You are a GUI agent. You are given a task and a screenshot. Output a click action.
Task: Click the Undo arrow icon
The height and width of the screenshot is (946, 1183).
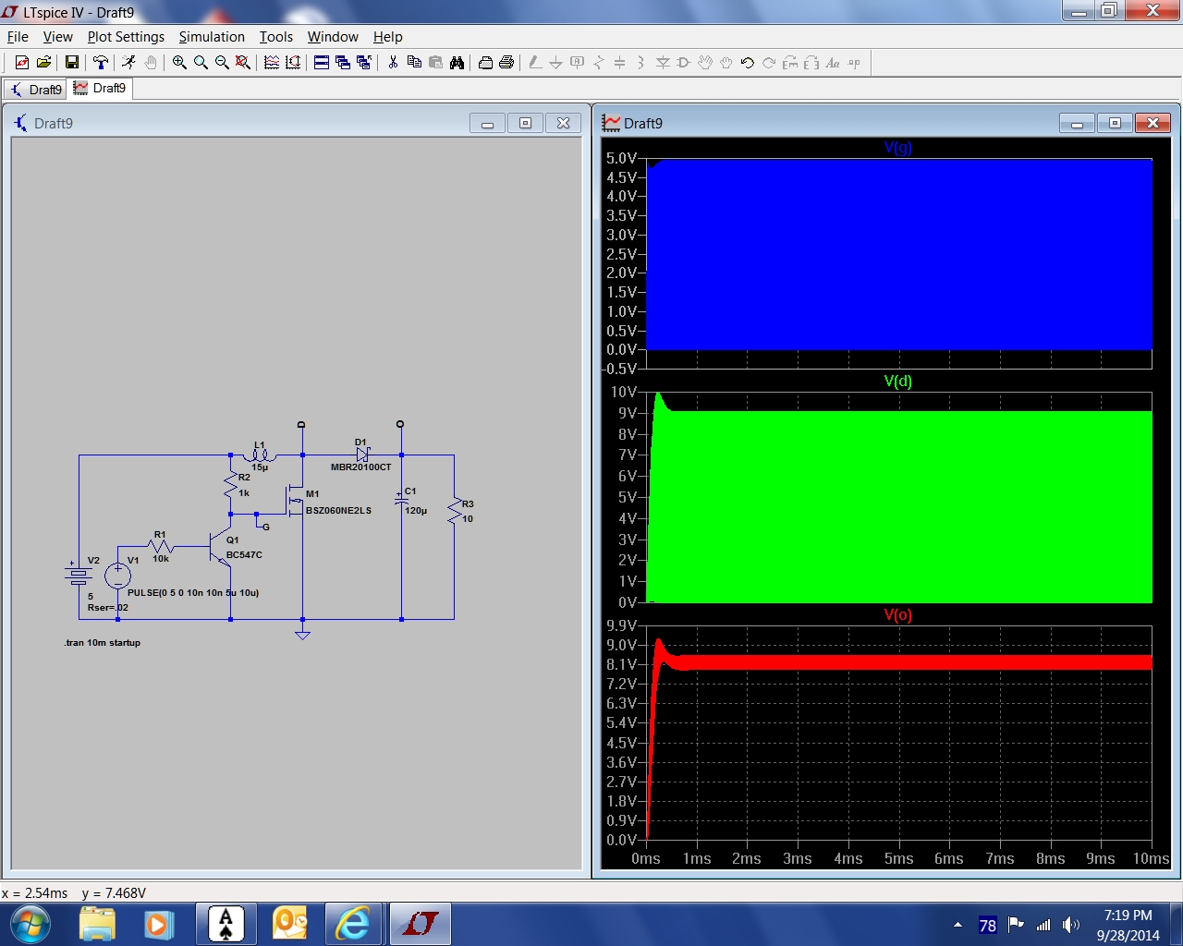coord(748,63)
